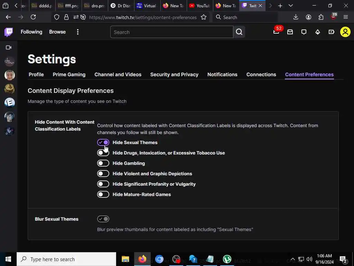This screenshot has width=354, height=266.
Task: Open the Firefox hamburger application menu
Action: (346, 17)
